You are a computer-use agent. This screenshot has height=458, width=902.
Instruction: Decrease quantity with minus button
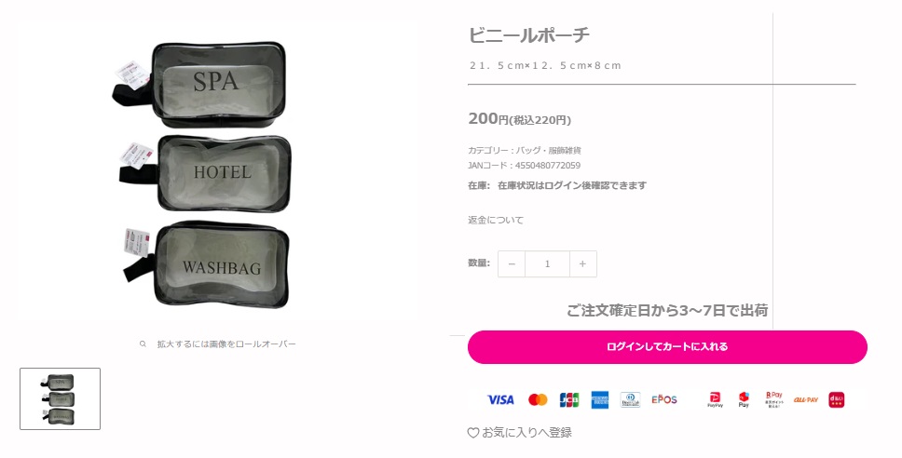pos(512,263)
